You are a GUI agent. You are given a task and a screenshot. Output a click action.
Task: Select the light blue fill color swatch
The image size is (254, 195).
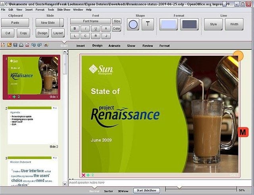(x=168, y=25)
